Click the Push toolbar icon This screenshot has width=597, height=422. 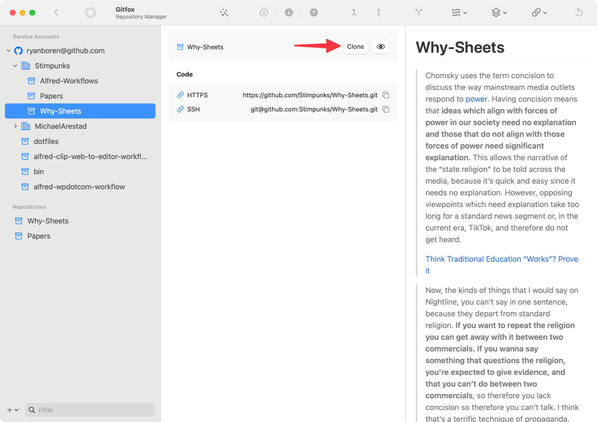pyautogui.click(x=314, y=13)
